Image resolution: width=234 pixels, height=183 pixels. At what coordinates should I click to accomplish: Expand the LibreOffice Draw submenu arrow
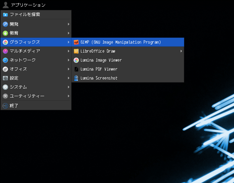tap(181, 51)
